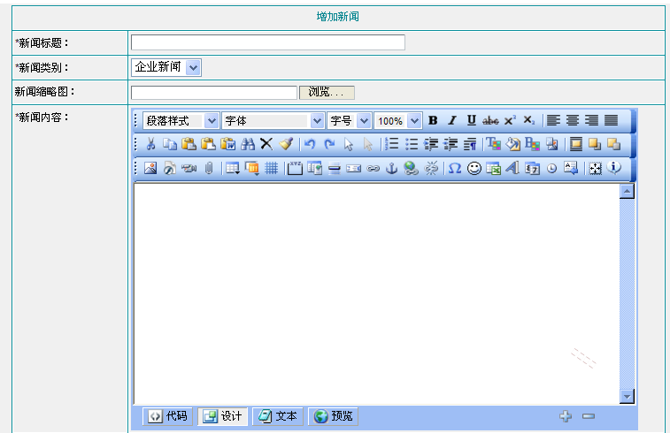Focus the 新闻缩略图 file path field
The height and width of the screenshot is (433, 670).
[214, 92]
